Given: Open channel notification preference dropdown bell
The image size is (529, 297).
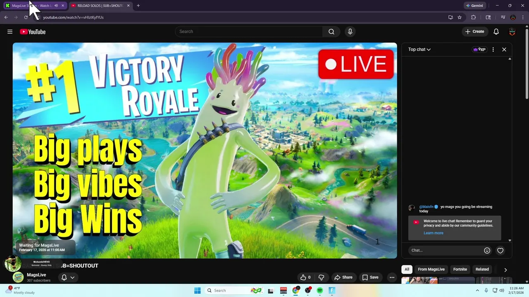Looking at the screenshot, I should 68,277.
